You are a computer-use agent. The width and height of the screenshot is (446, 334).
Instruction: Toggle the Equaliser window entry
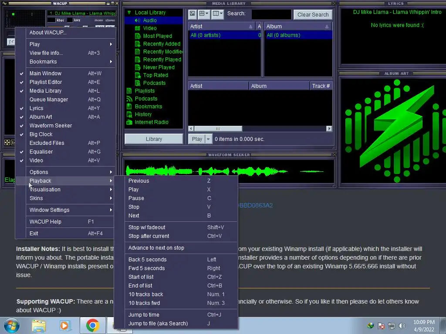coord(66,152)
